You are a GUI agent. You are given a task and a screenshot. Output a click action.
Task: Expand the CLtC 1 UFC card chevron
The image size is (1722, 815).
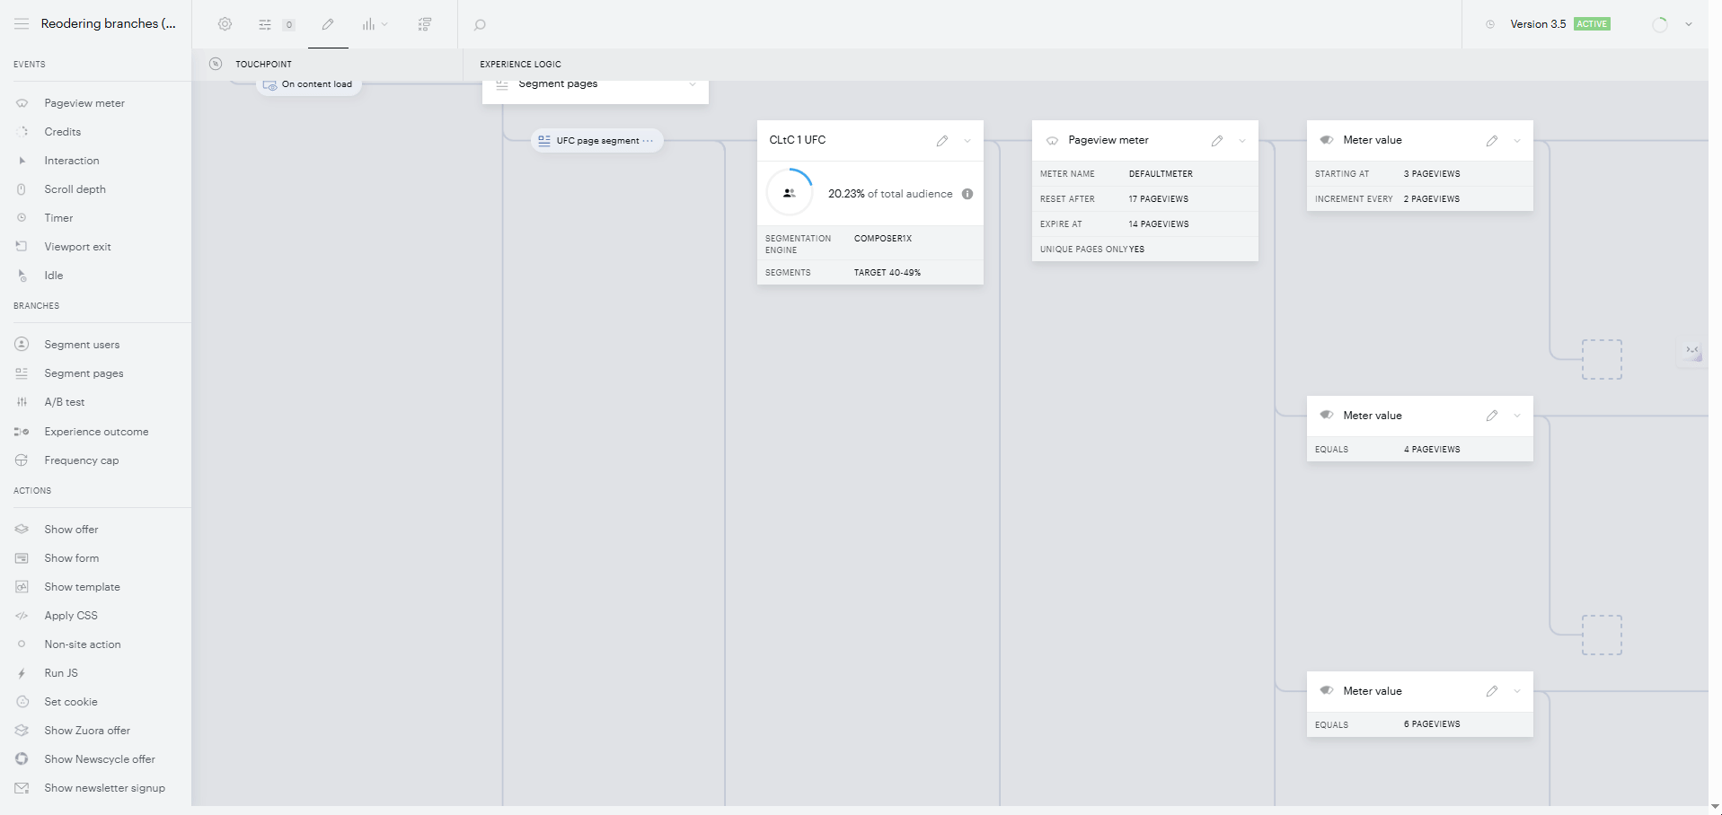[x=967, y=141]
